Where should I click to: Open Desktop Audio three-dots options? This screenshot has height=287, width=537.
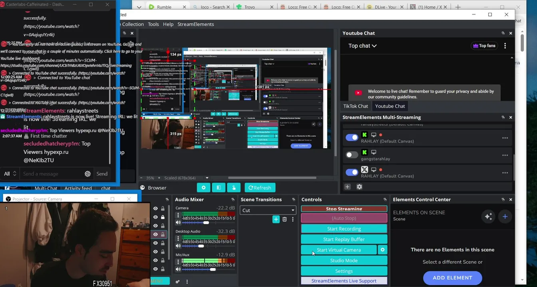pos(178,239)
